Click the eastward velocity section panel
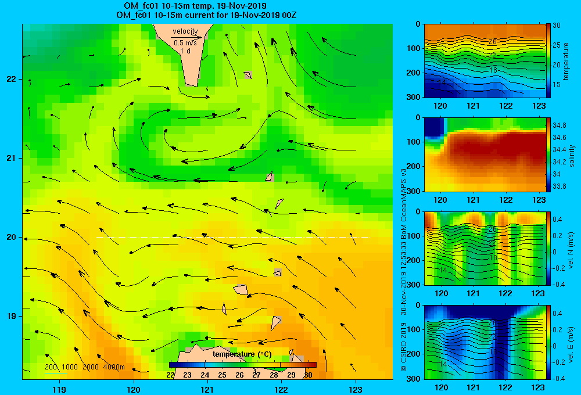Image resolution: width=581 pixels, height=395 pixels. coord(485,342)
